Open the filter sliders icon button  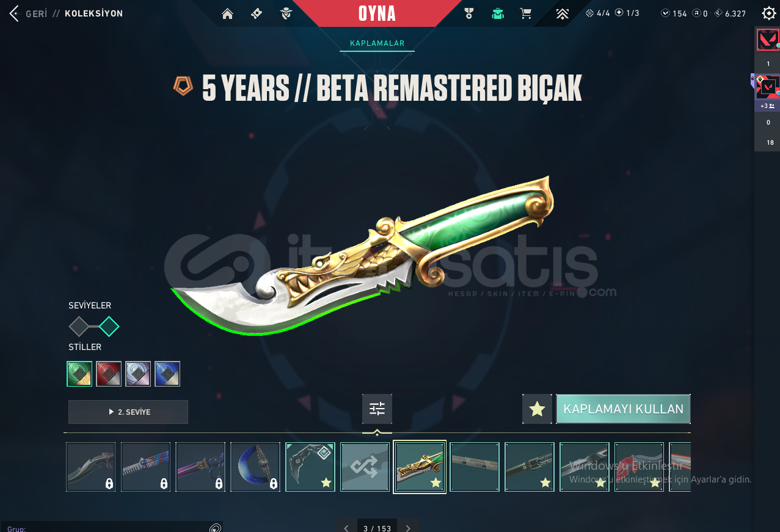click(x=377, y=409)
